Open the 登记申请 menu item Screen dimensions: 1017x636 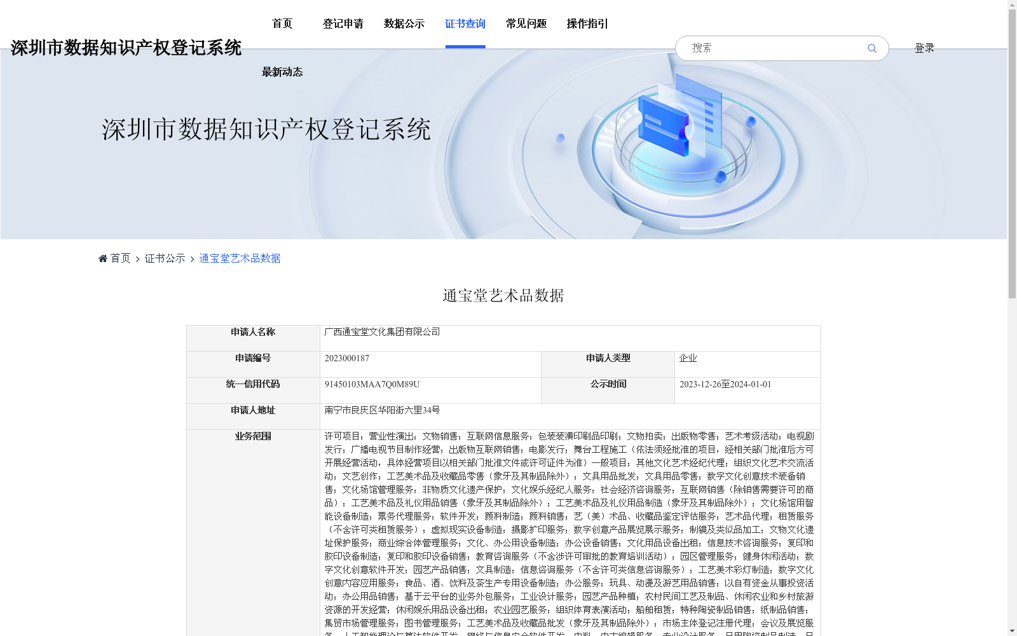pos(343,24)
